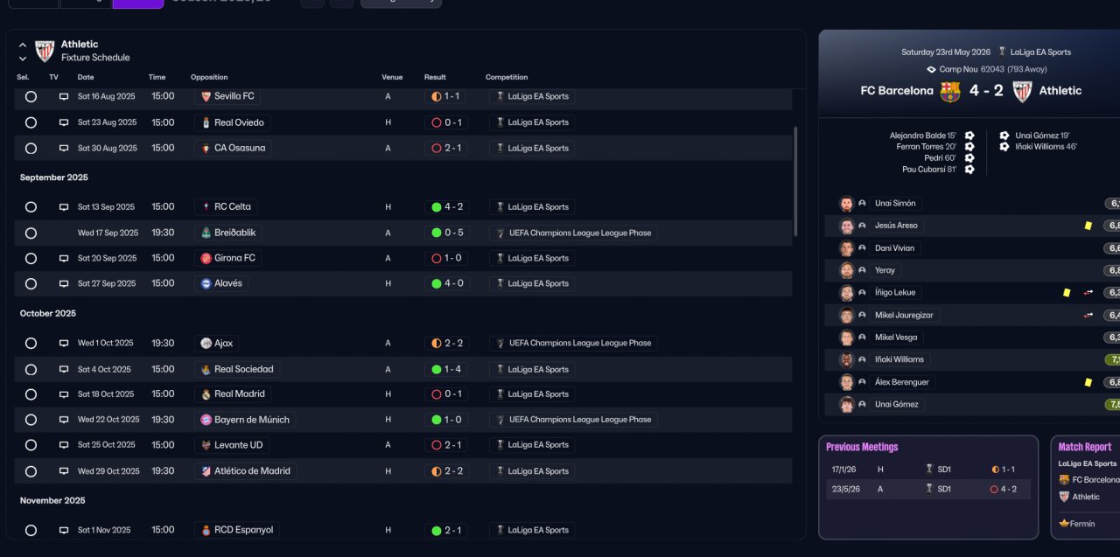This screenshot has height=557, width=1120.
Task: Click the October 2025 month heading
Action: [x=50, y=313]
